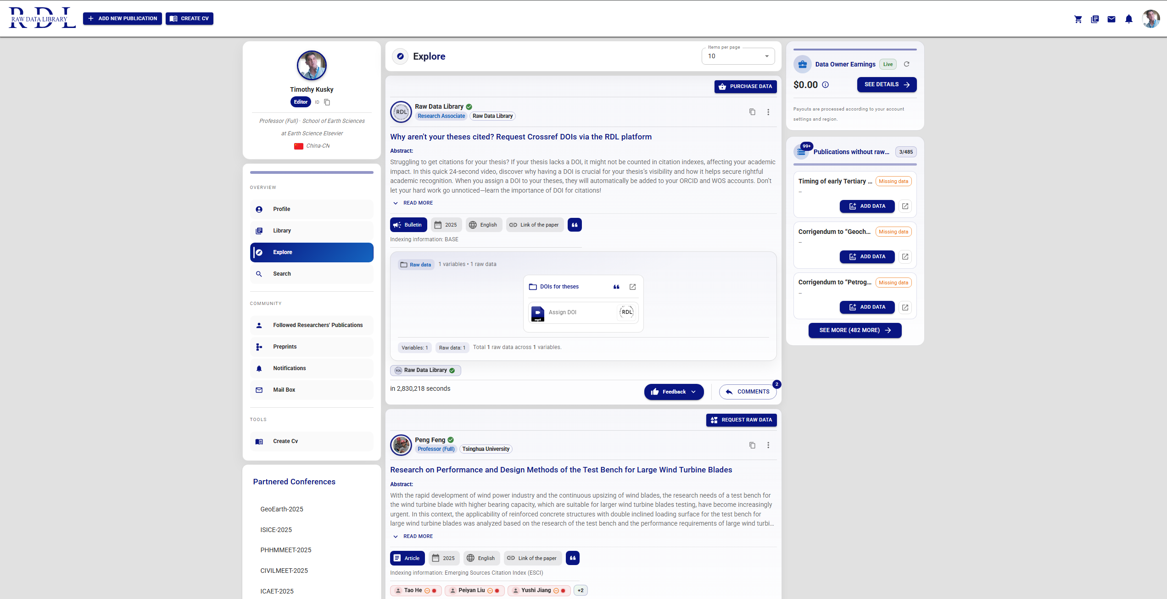Open the profile avatar in the top right

pos(1151,19)
